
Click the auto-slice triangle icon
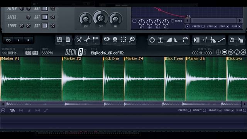tap(196, 40)
